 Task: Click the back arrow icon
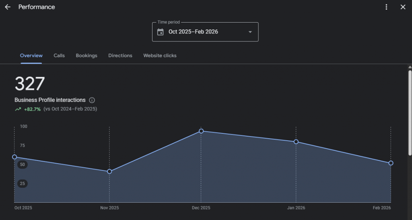[x=8, y=7]
